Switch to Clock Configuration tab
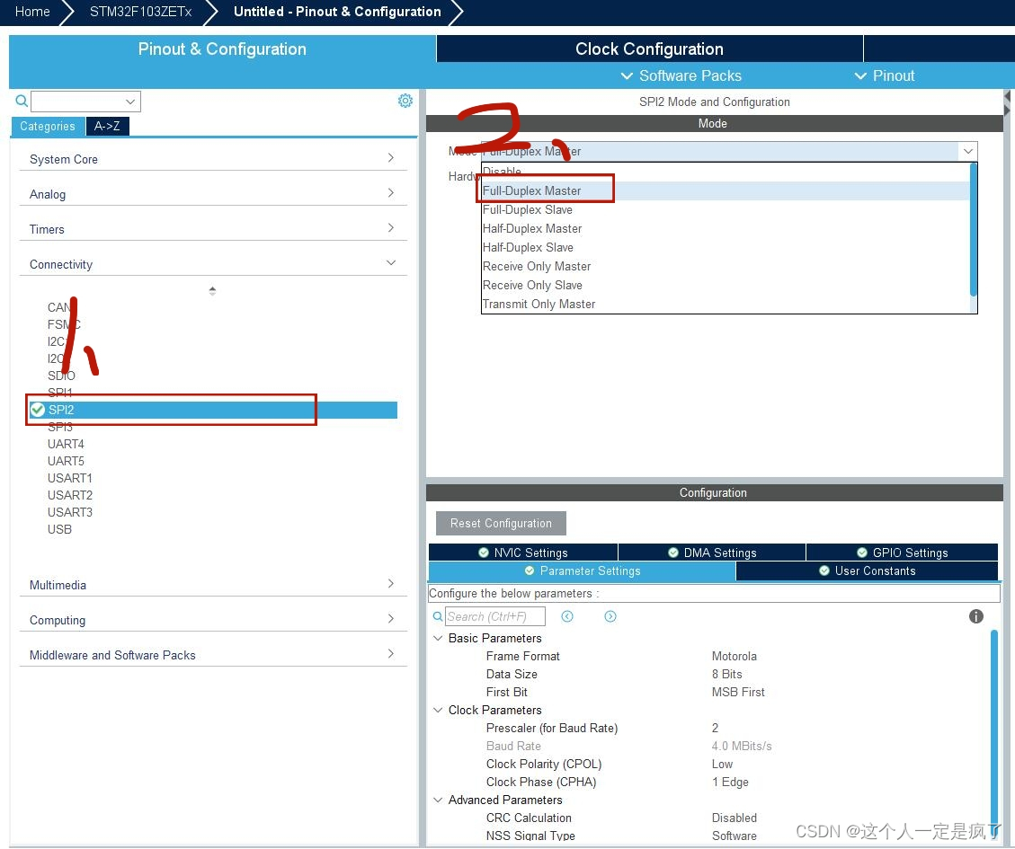Viewport: 1015px width, 849px height. [650, 49]
